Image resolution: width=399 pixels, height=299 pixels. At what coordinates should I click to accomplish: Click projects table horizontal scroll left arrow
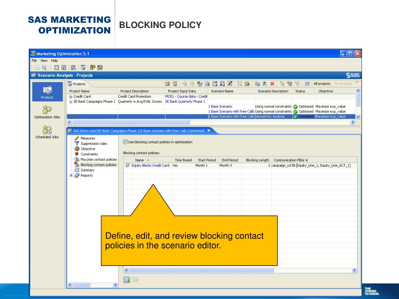[69, 122]
